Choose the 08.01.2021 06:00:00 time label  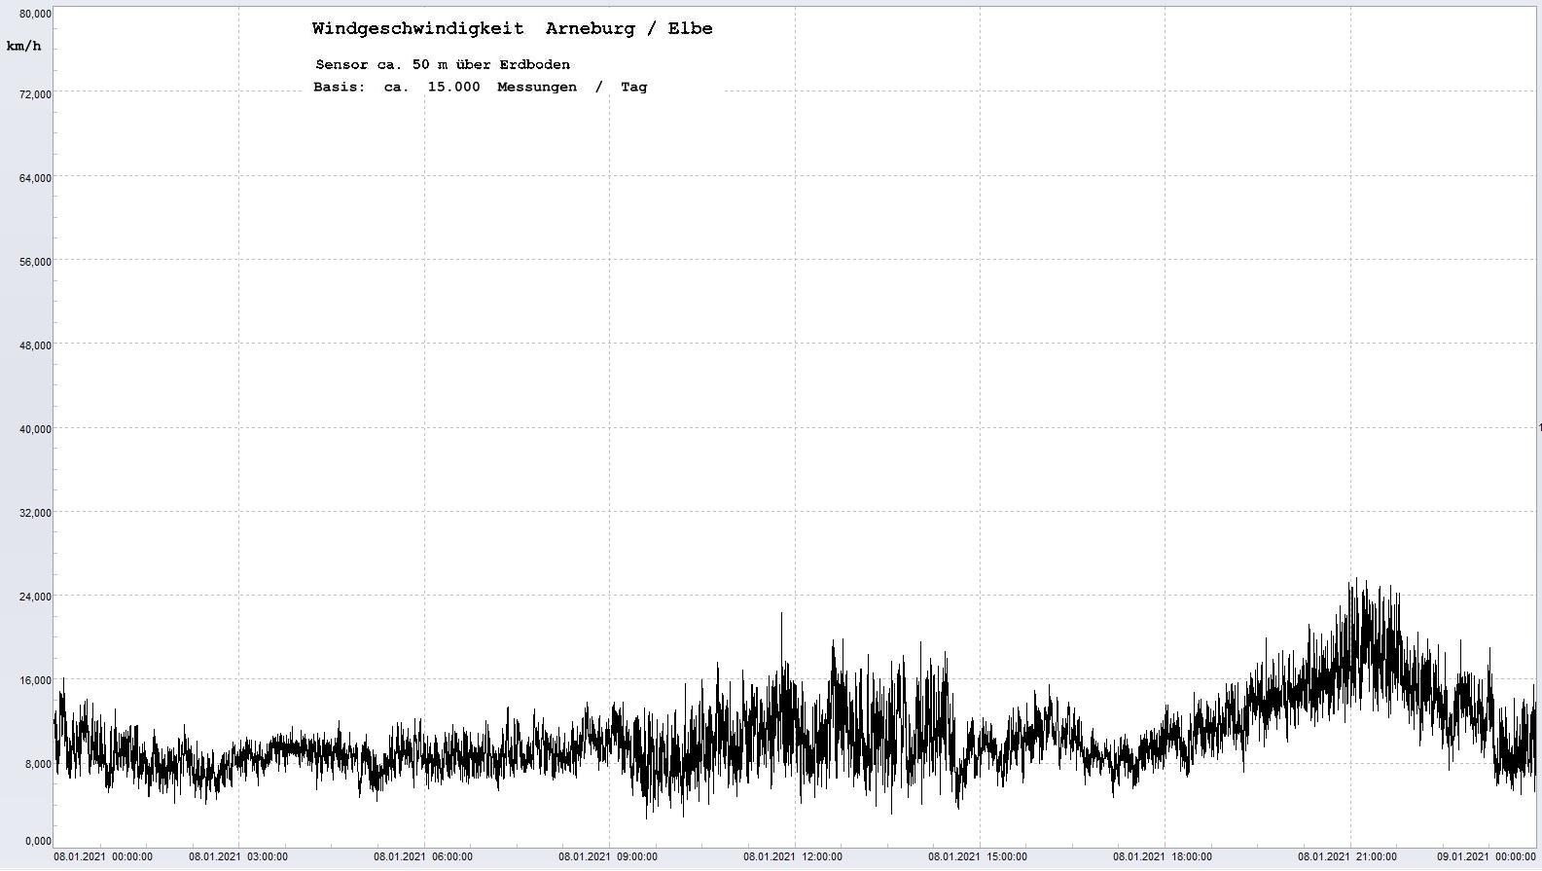423,857
